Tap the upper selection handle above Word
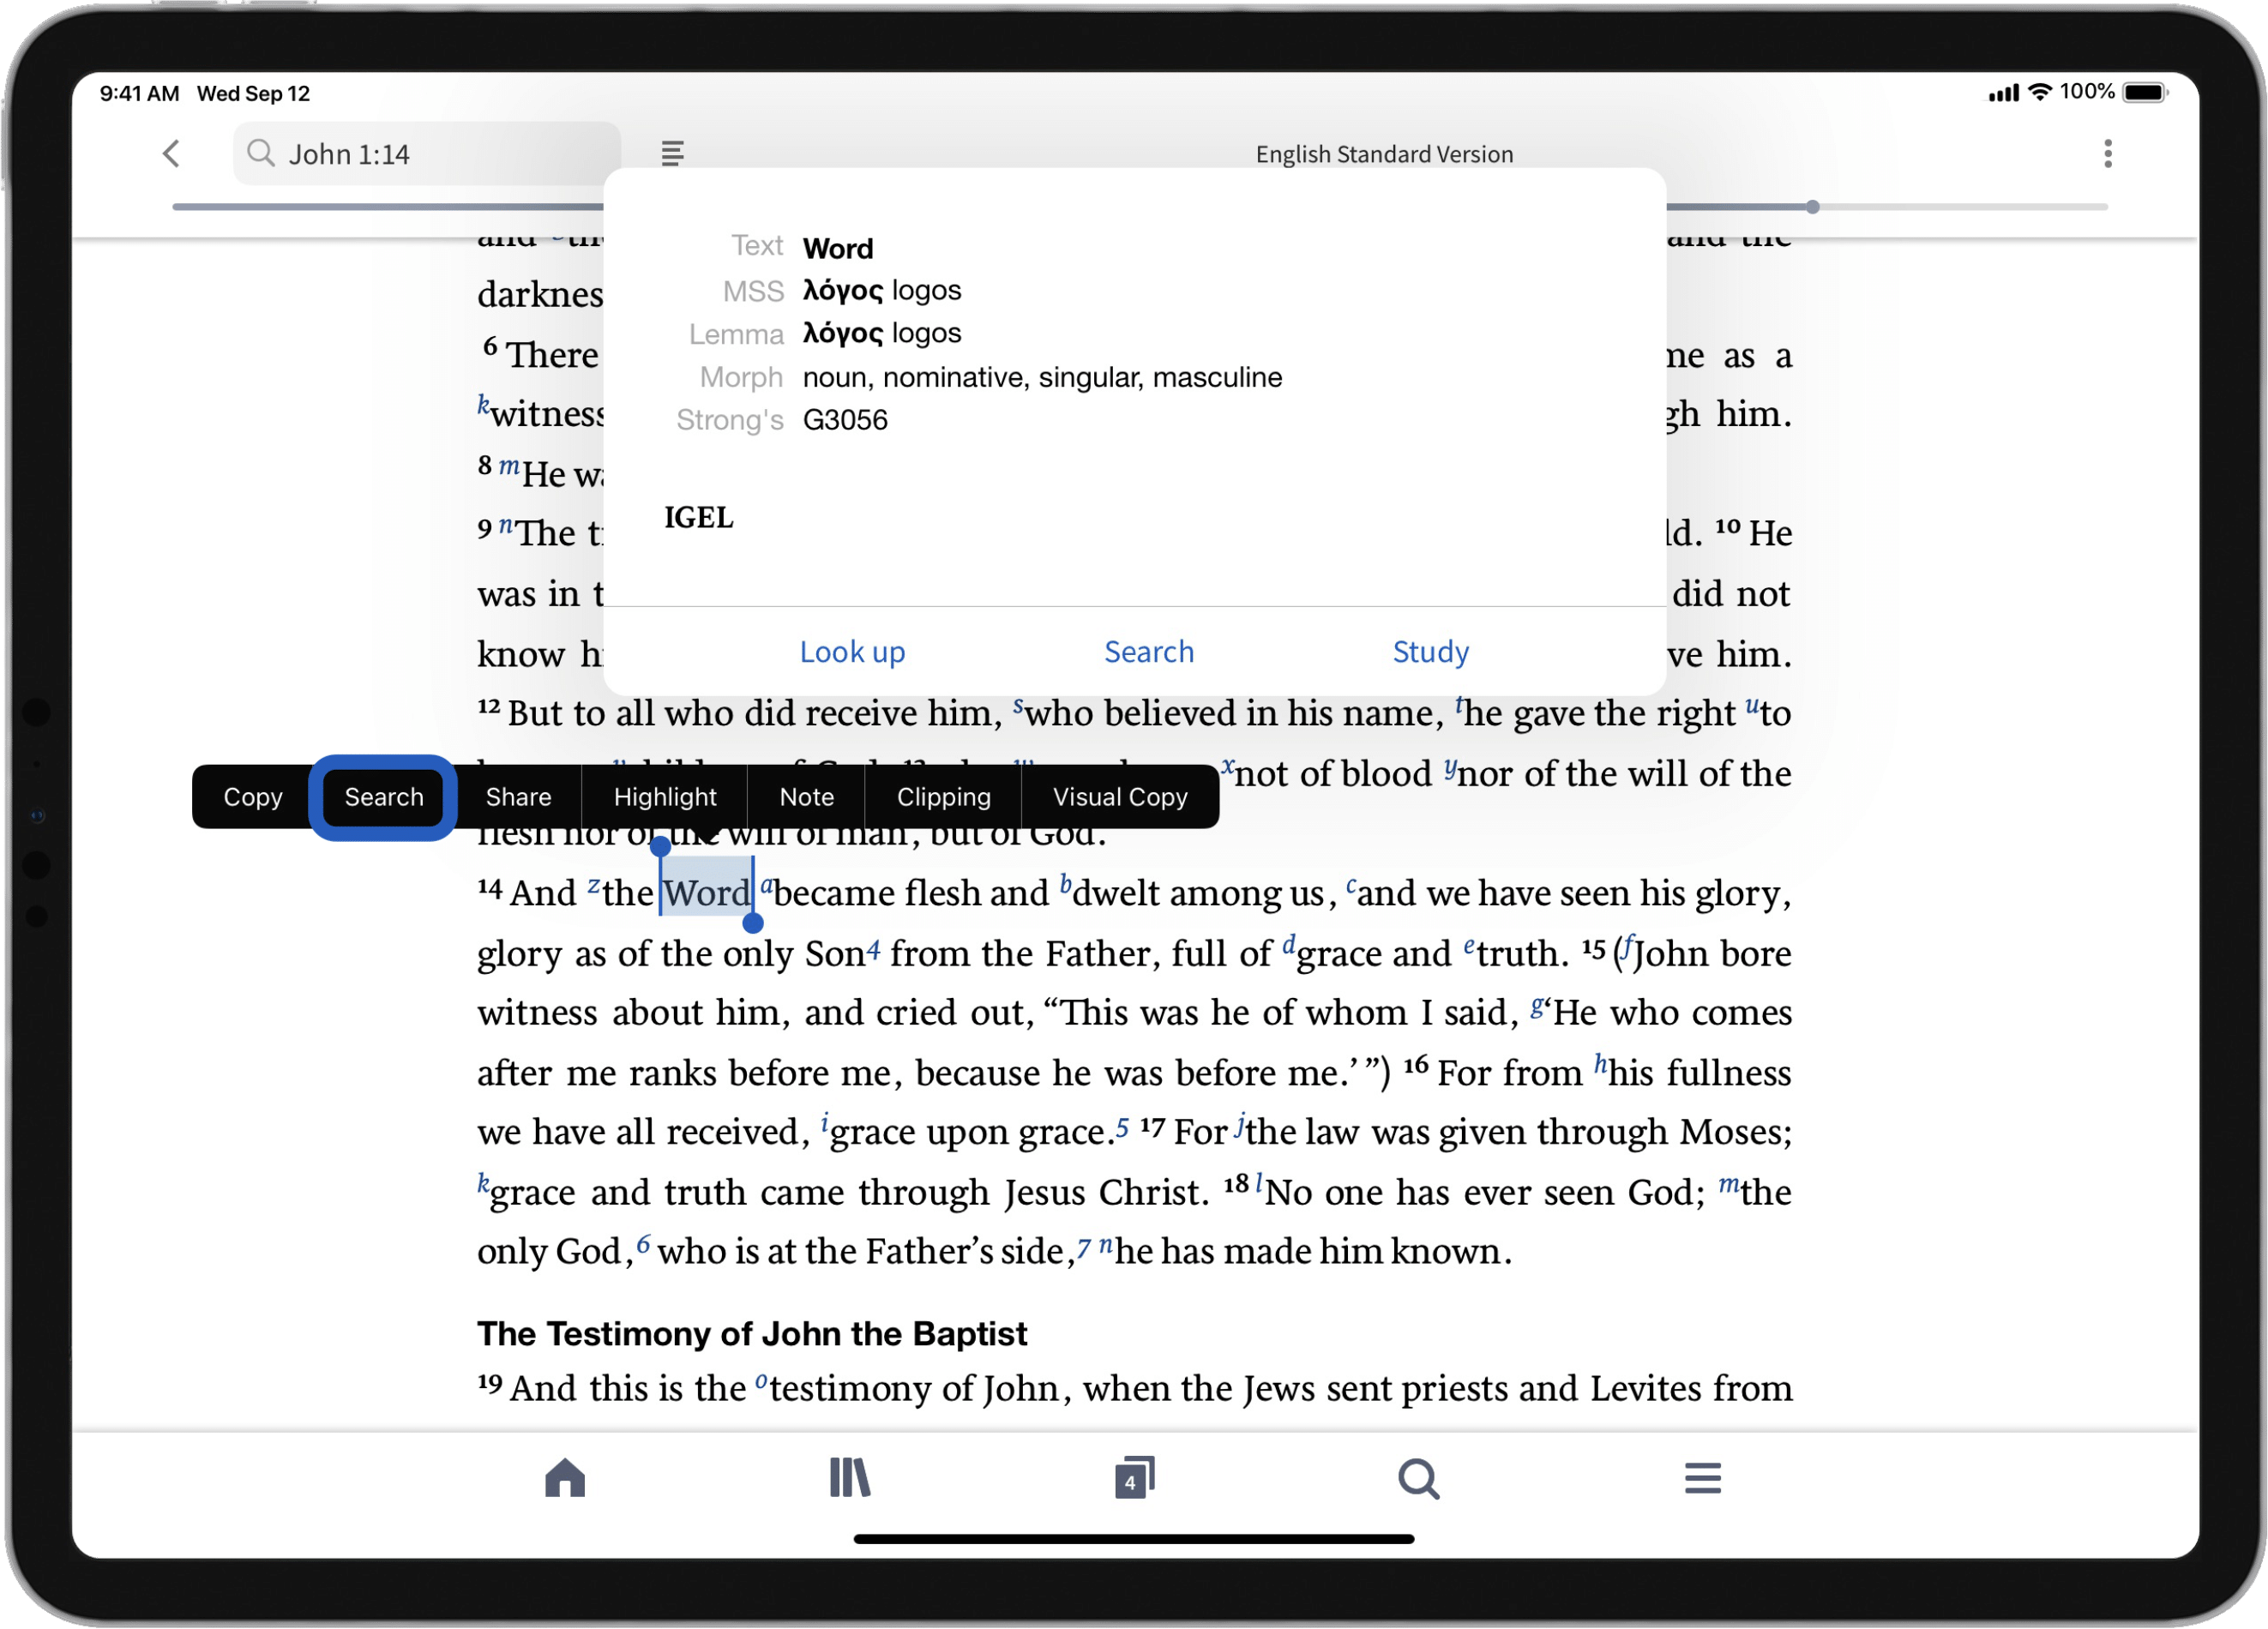The image size is (2268, 1629). 660,847
